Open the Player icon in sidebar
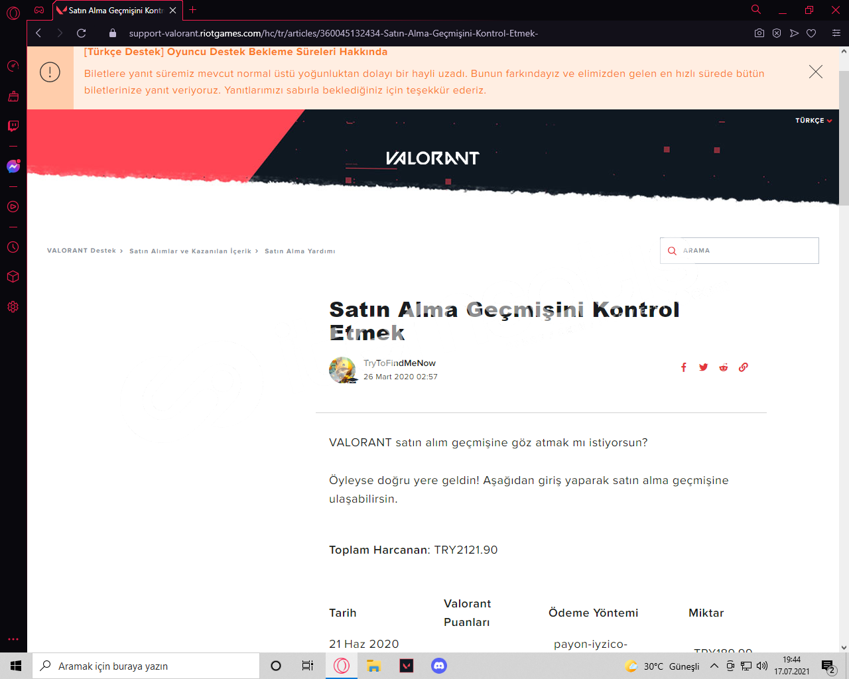849x679 pixels. 13,207
